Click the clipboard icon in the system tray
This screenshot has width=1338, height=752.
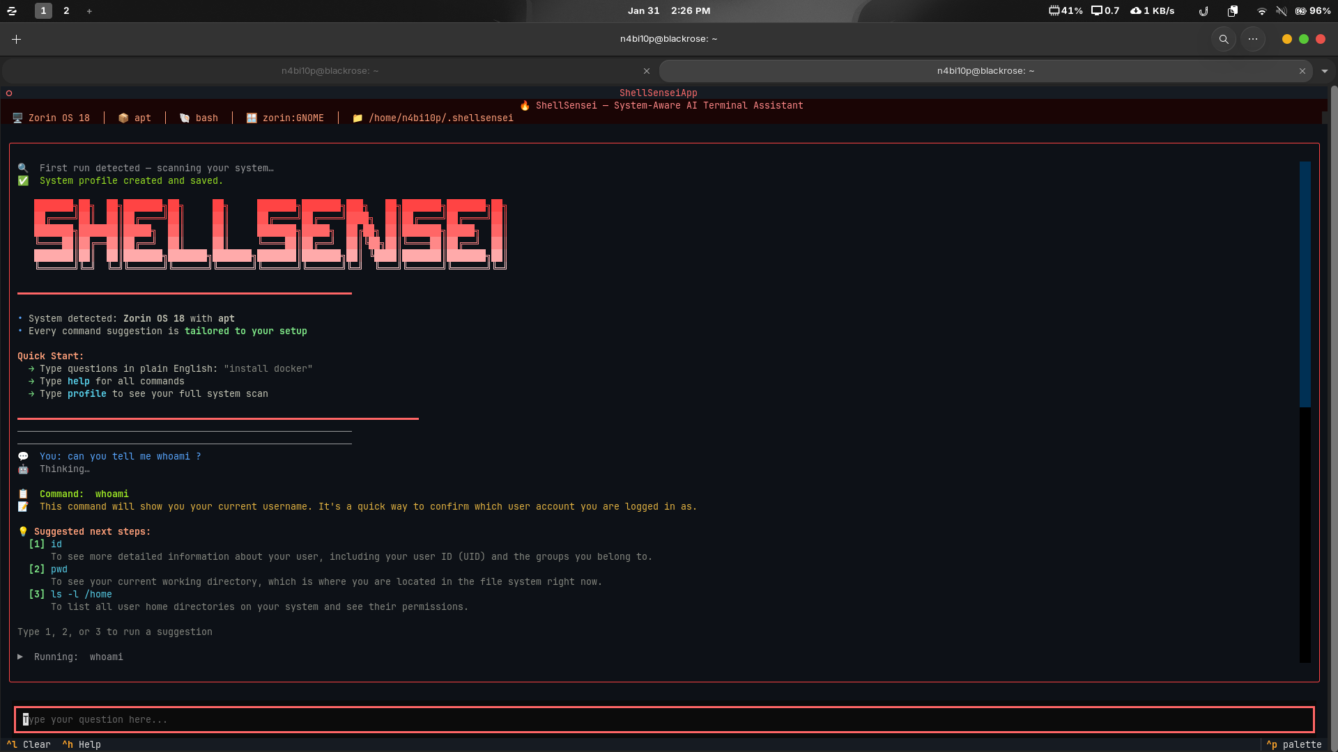pos(1232,11)
